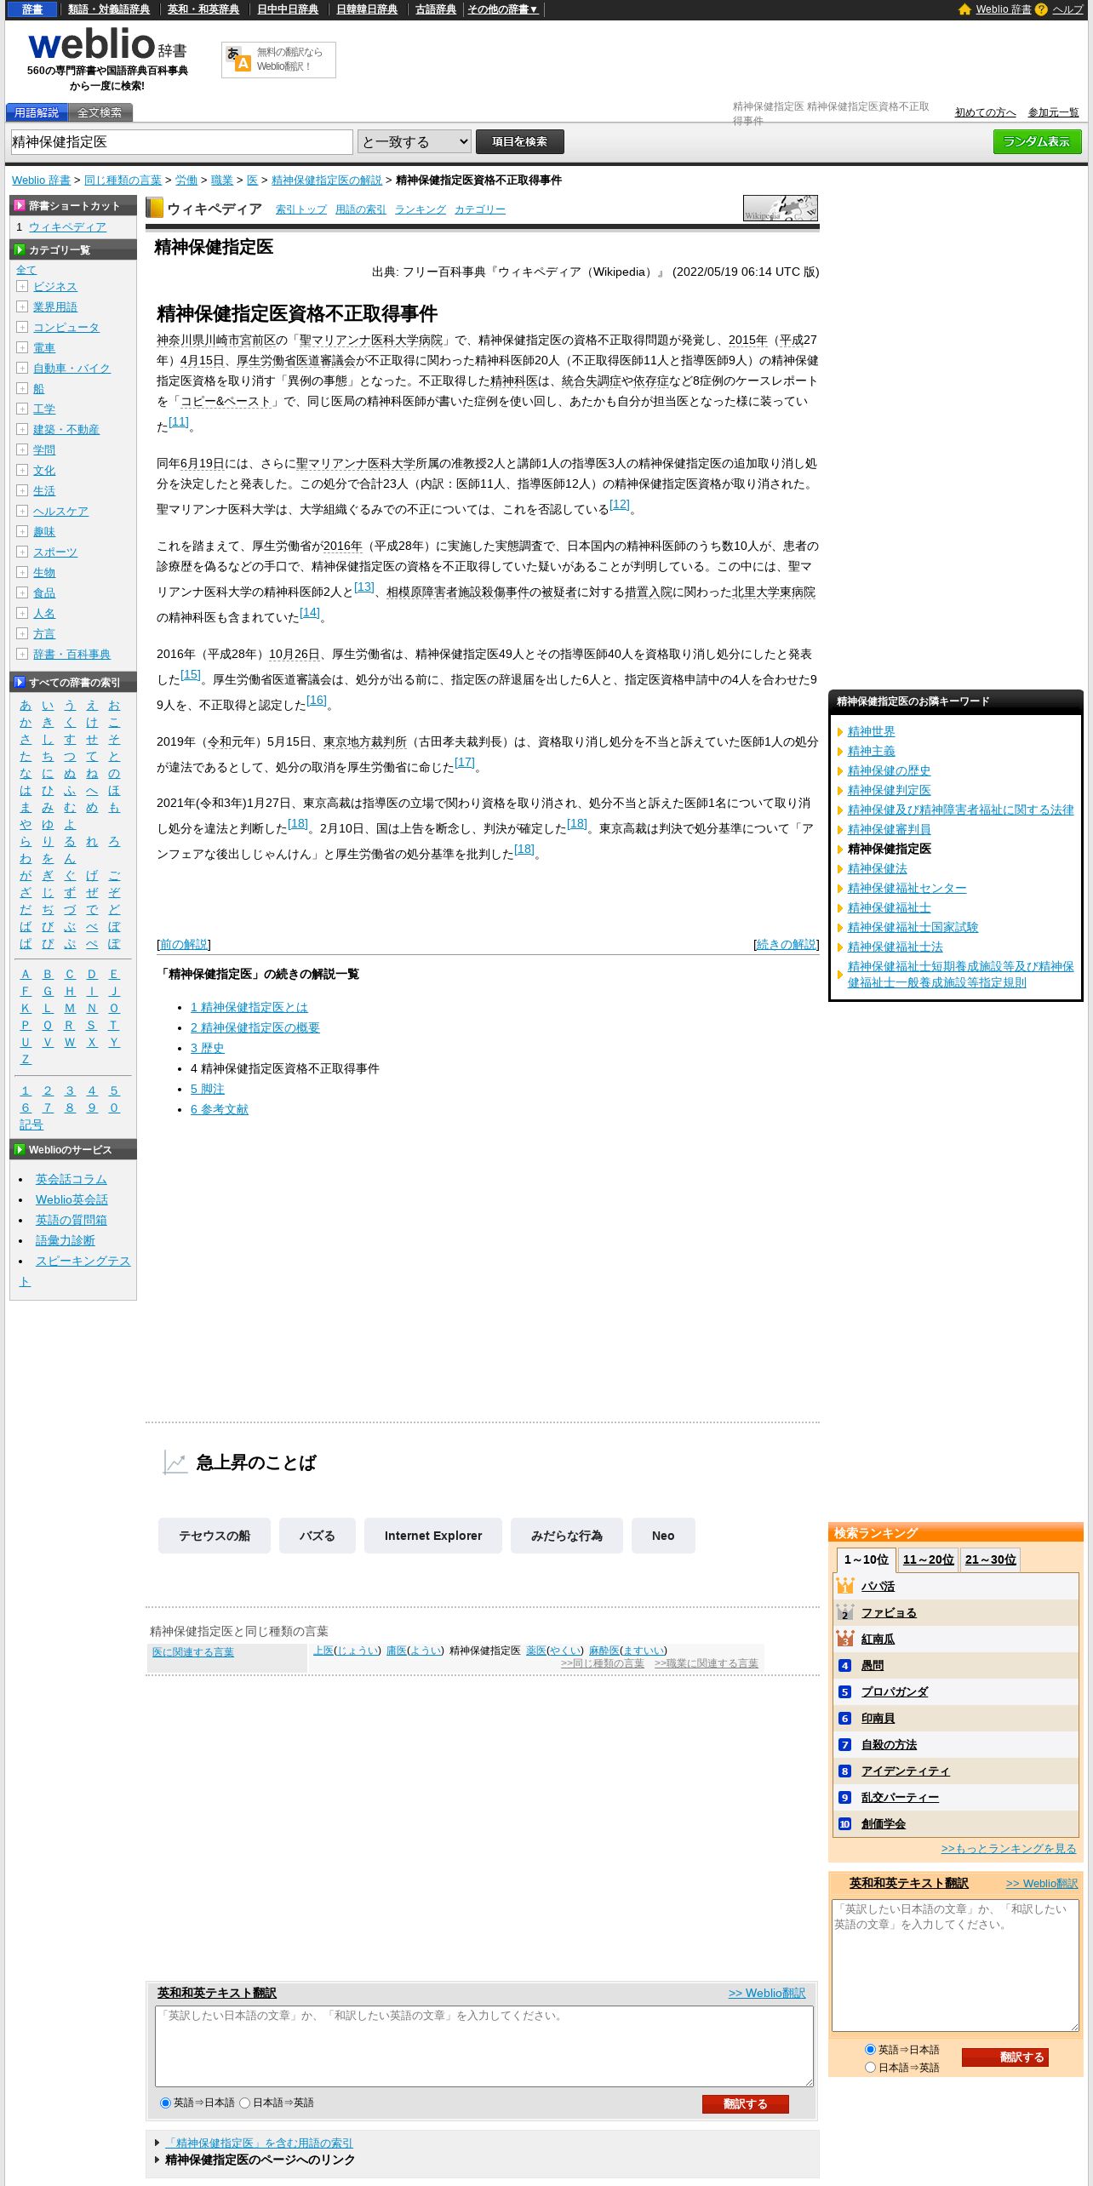Viewport: 1093px width, 2186px height.
Task: Select the 1～10位 ranking tab
Action: point(866,1559)
